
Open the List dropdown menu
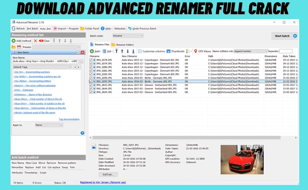(108, 51)
